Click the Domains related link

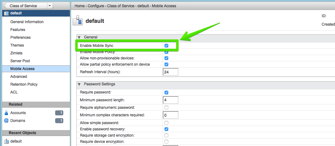tap(18, 121)
